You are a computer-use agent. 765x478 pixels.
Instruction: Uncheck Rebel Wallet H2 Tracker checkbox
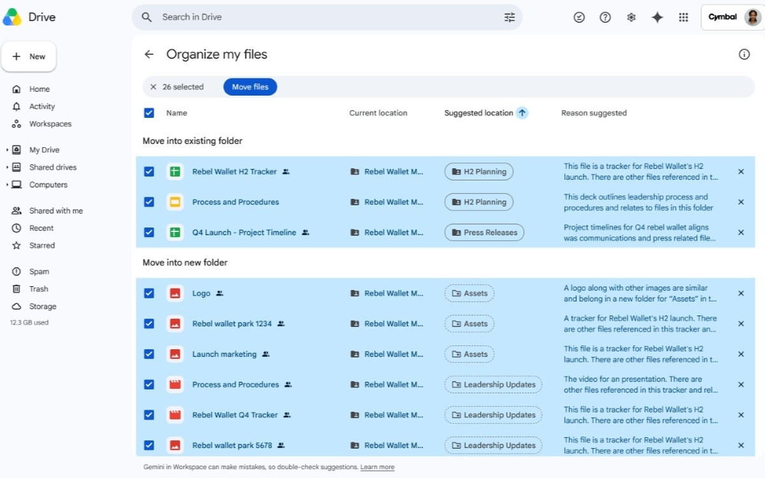tap(149, 171)
